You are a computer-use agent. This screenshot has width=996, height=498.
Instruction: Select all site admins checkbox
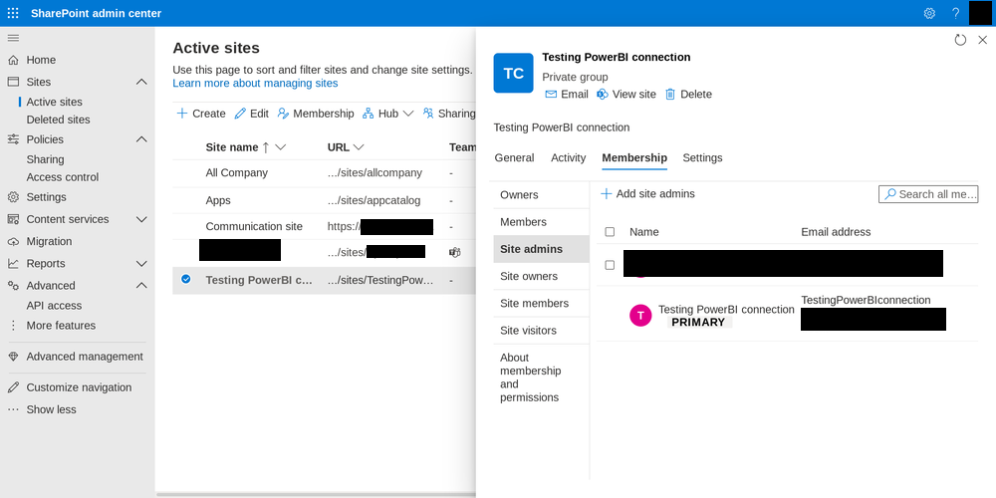(610, 232)
